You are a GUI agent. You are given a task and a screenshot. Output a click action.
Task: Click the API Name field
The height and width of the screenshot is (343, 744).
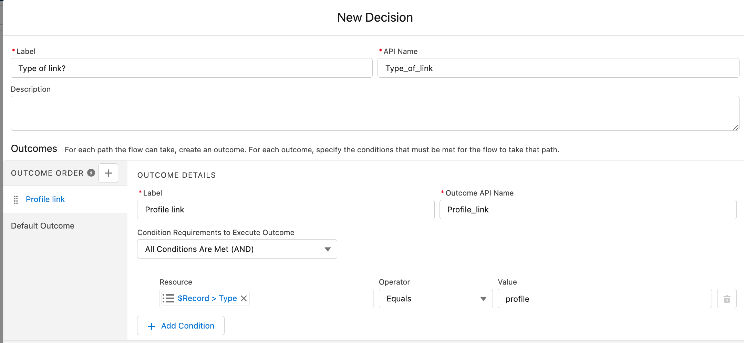click(558, 68)
